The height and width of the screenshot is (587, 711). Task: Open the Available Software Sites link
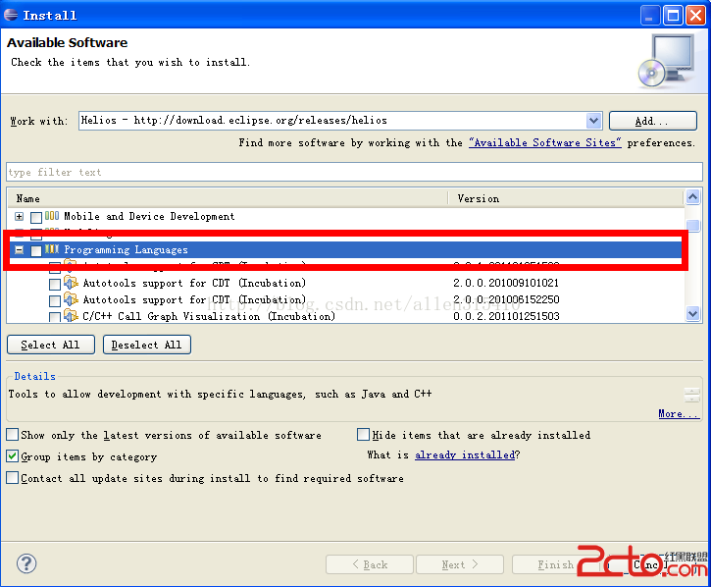[x=544, y=142]
